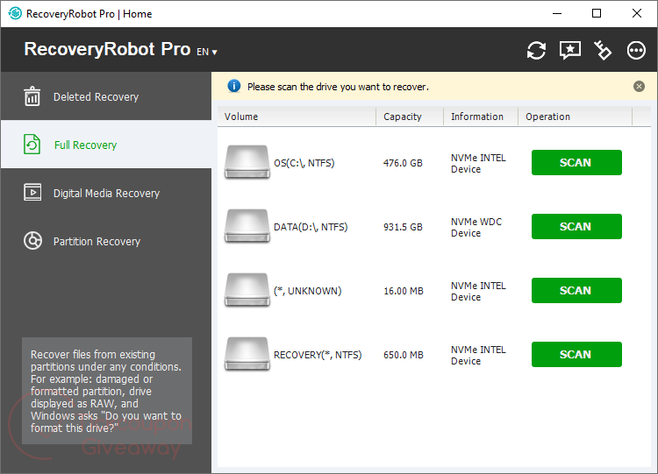
Task: Click the 16.00 MB capacity value
Action: click(x=404, y=291)
